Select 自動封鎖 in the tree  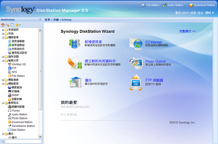tap(15, 99)
